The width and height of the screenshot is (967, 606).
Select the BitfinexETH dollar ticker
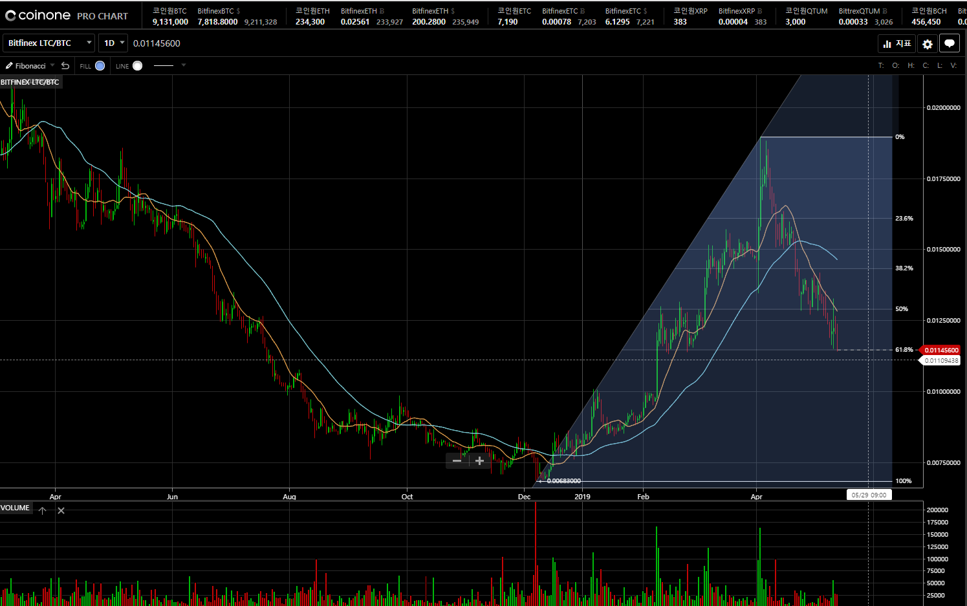coord(445,16)
